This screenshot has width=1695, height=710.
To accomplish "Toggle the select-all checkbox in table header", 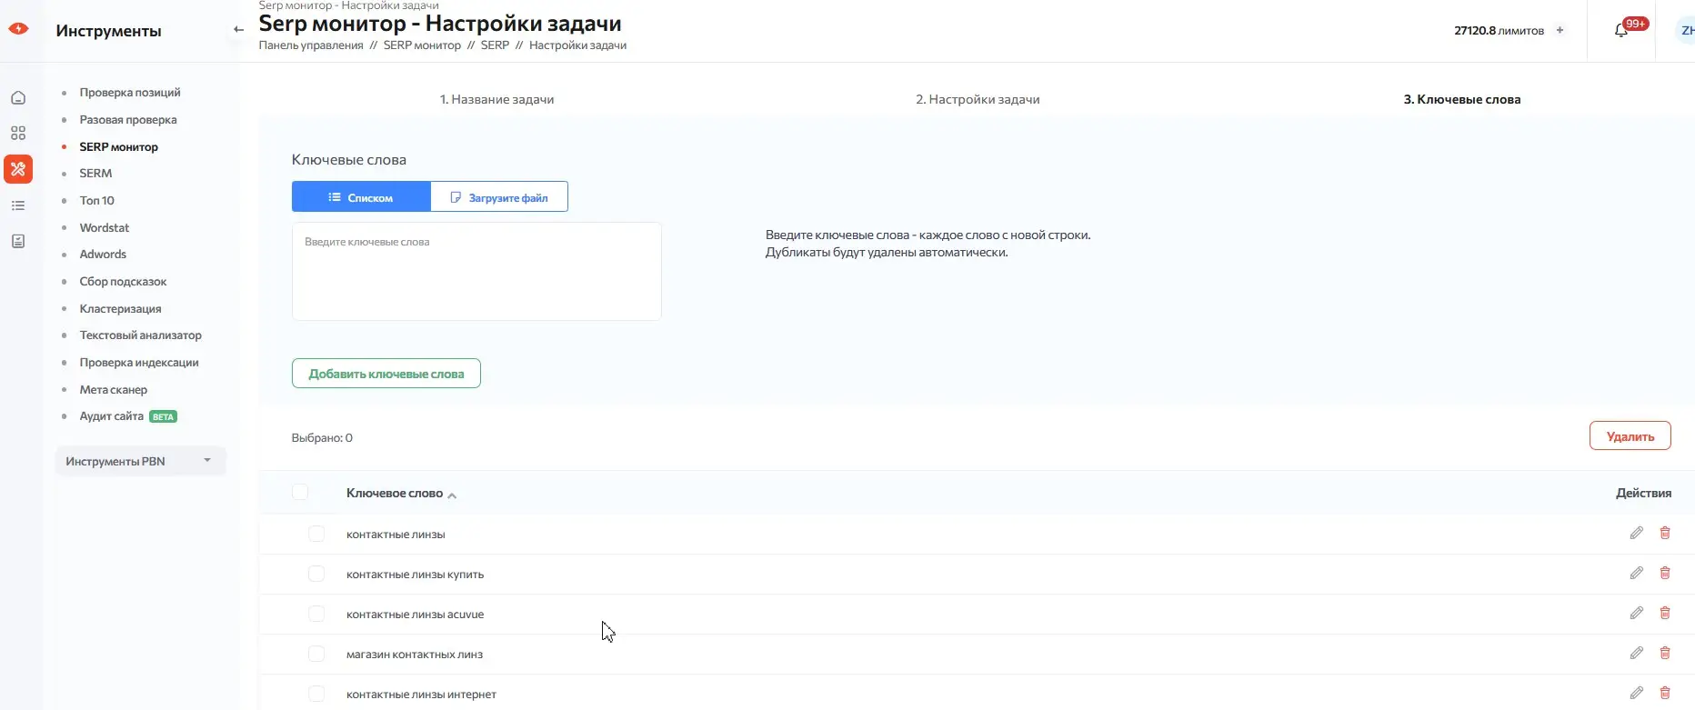I will 300,493.
